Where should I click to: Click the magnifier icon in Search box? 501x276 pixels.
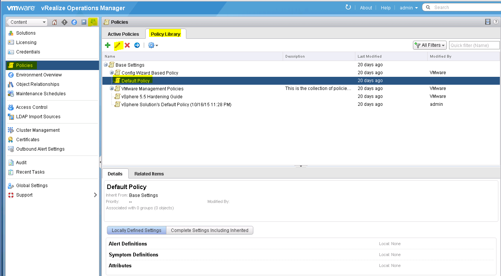428,8
